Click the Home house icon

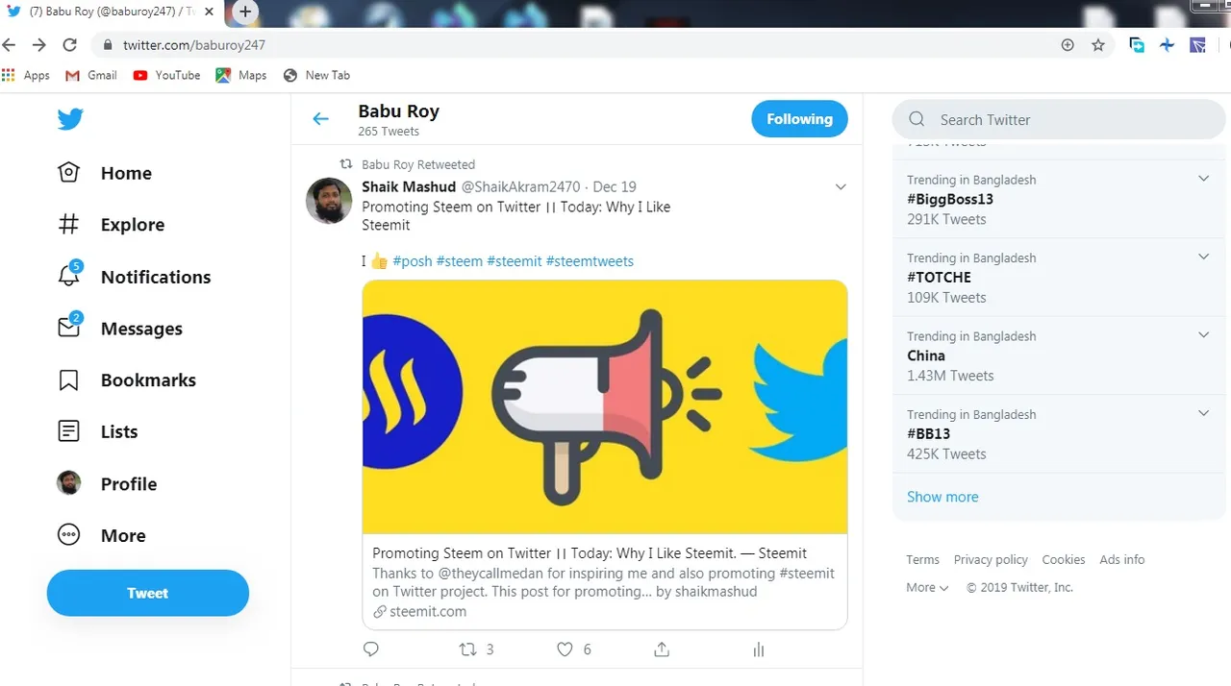pyautogui.click(x=68, y=173)
